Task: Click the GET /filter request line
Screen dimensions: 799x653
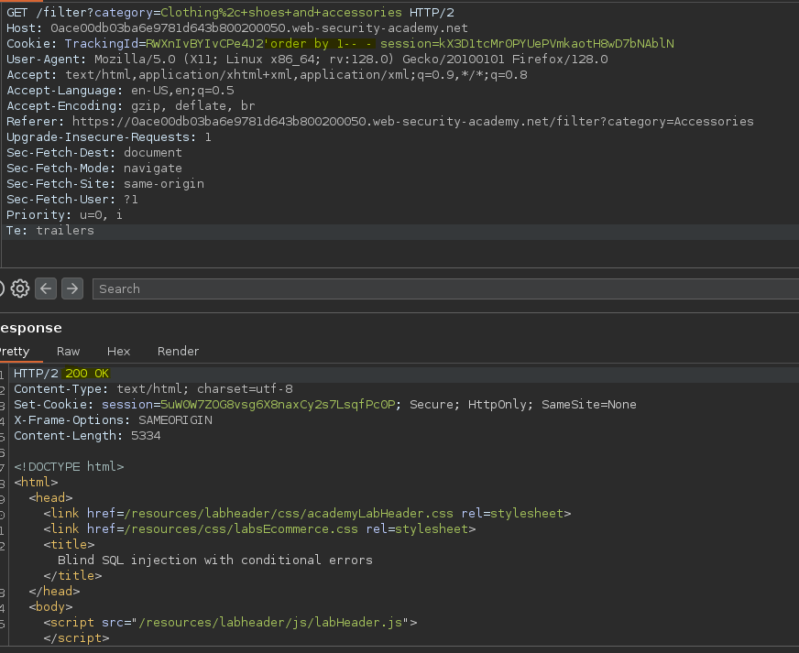Action: tap(230, 12)
